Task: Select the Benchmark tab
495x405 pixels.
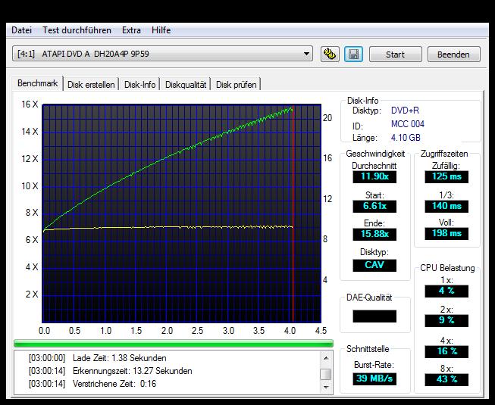Action: click(x=38, y=83)
